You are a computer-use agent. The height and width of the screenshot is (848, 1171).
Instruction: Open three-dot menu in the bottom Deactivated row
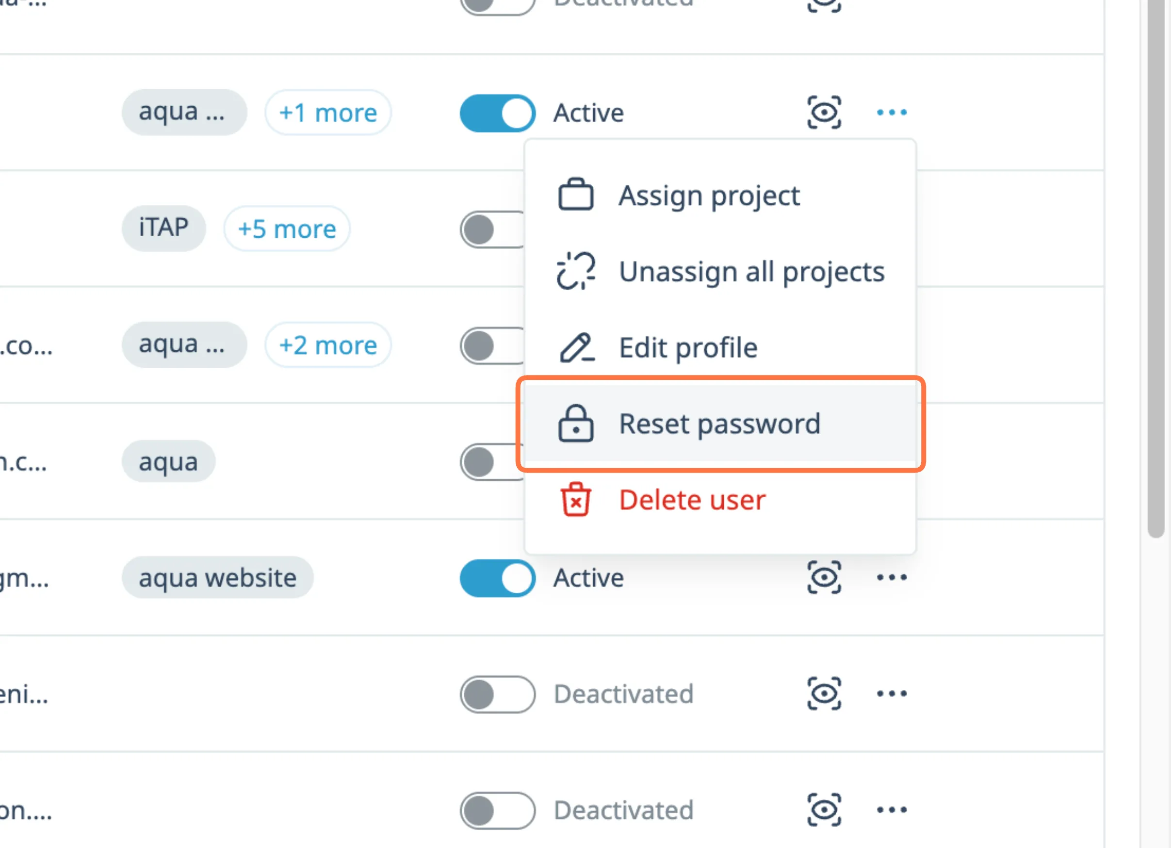pos(891,810)
